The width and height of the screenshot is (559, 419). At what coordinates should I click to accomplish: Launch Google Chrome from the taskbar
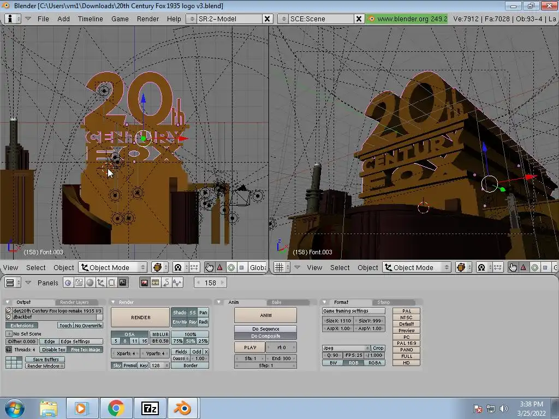pos(116,408)
